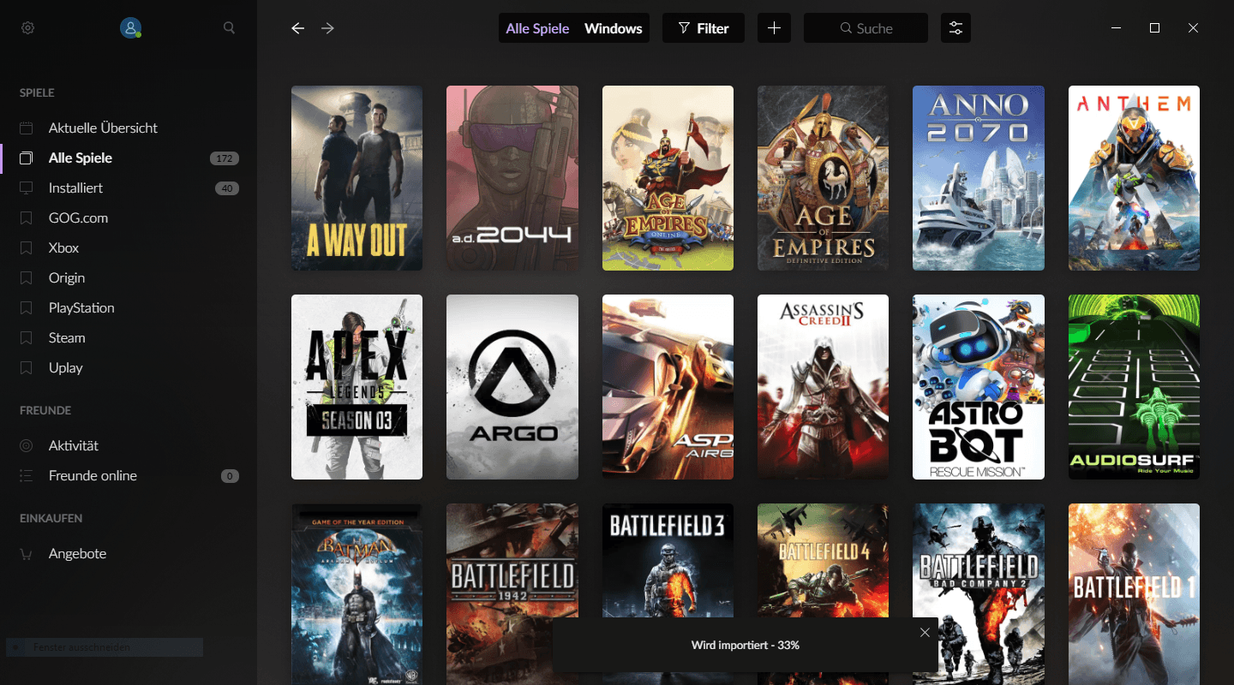Close the application window
The height and width of the screenshot is (685, 1234).
1193,28
